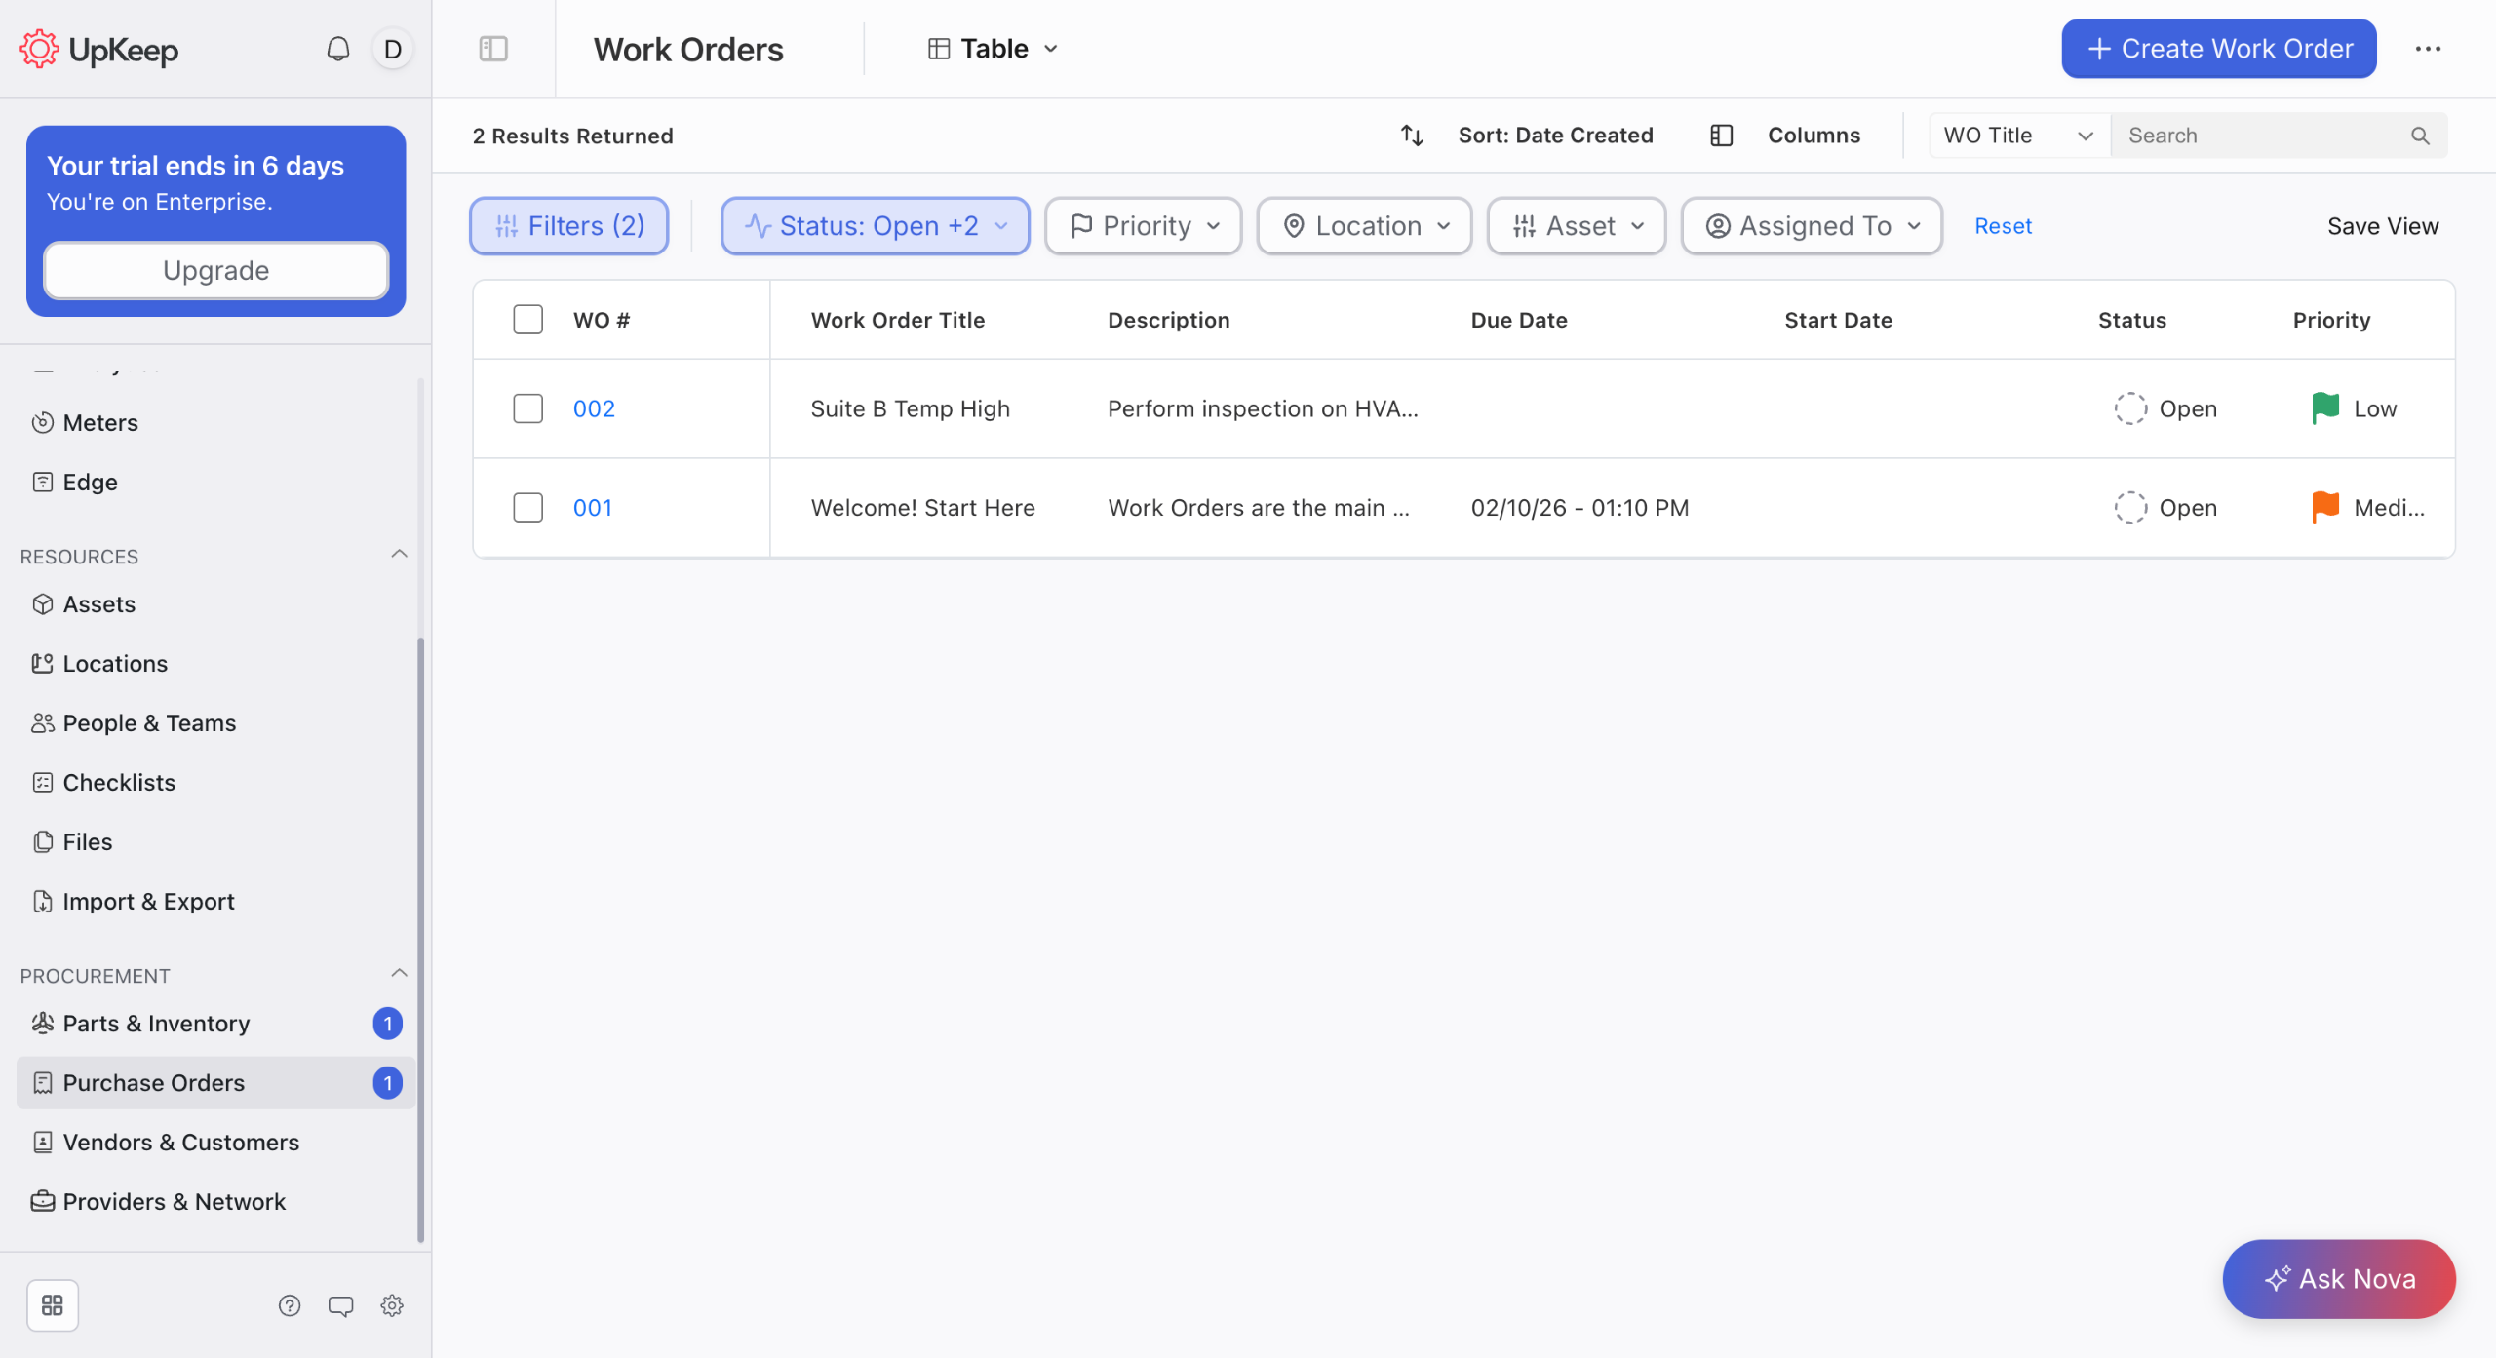
Task: Open the notifications bell
Action: (337, 49)
